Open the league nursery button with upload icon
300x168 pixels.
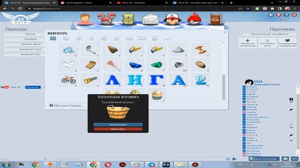pos(268,43)
